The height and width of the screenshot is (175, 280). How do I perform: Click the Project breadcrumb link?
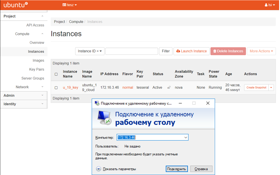click(59, 22)
